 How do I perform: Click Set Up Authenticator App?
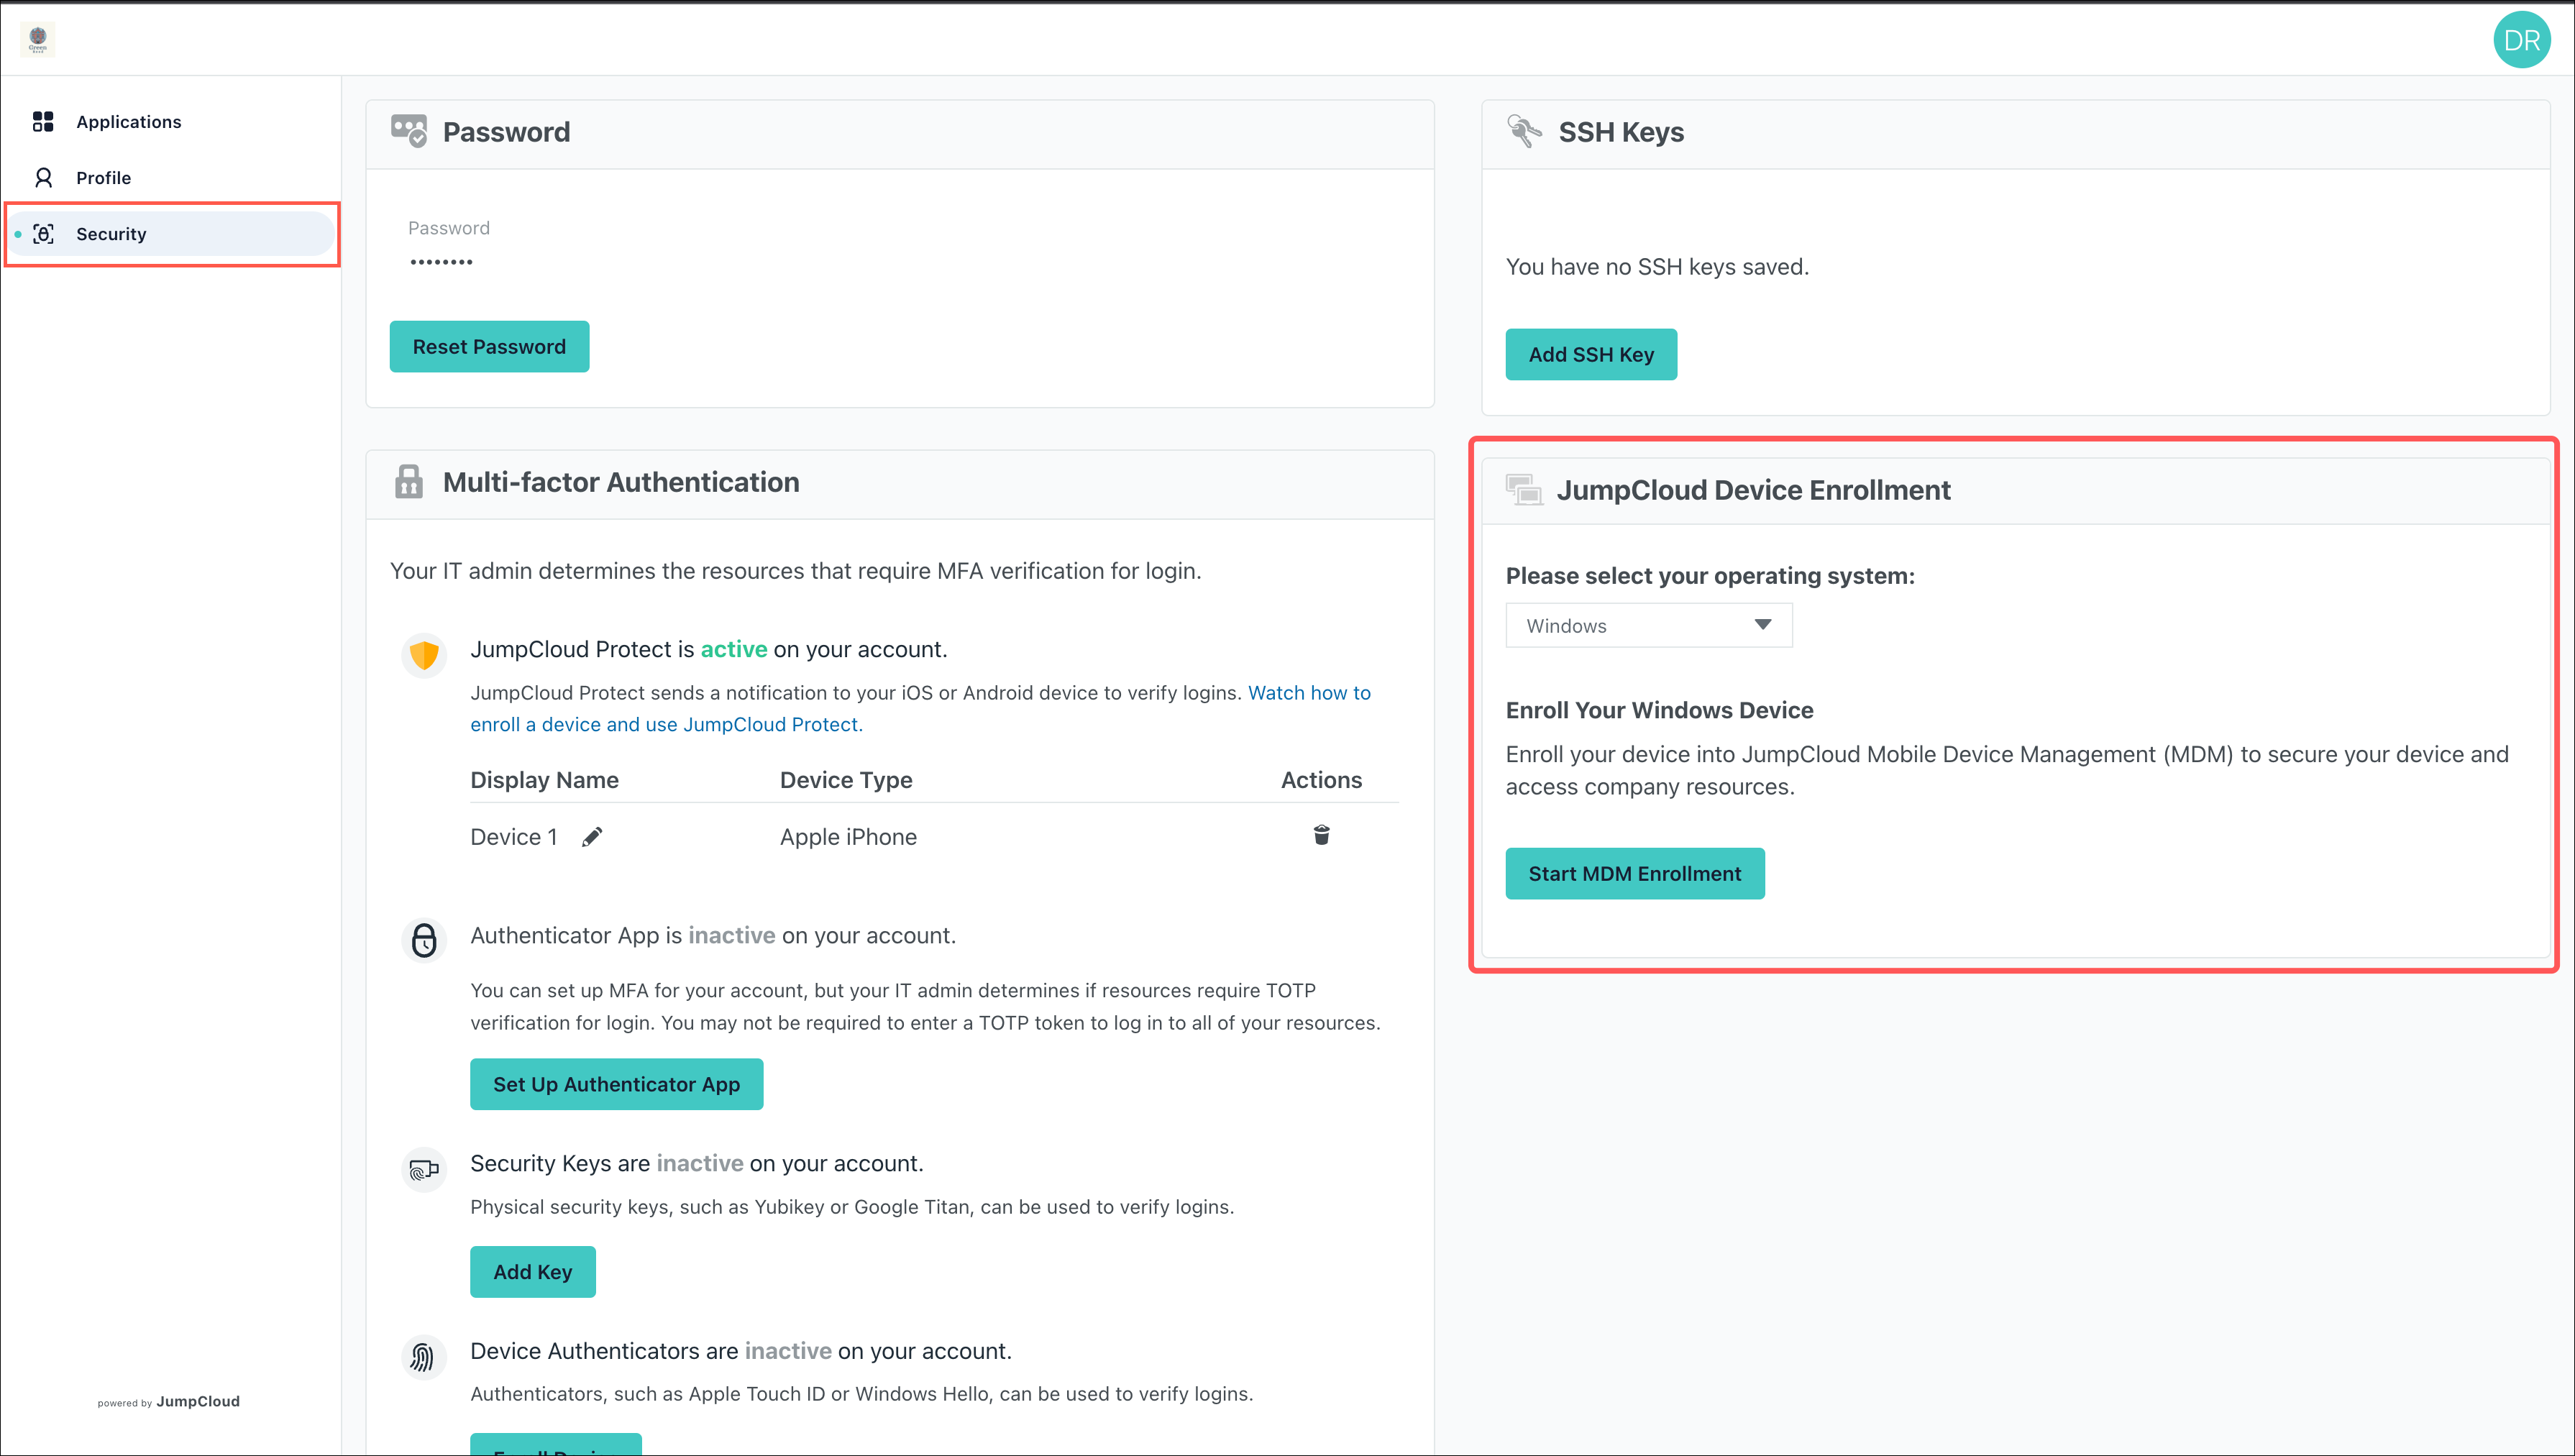click(x=616, y=1084)
